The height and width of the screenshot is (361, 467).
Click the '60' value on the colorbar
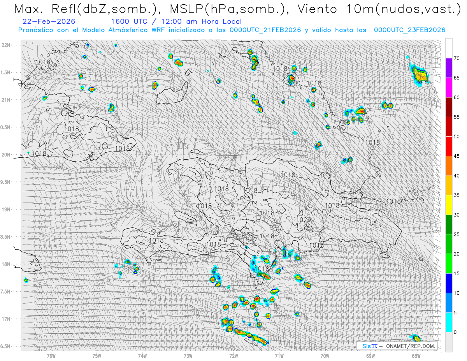coord(456,97)
